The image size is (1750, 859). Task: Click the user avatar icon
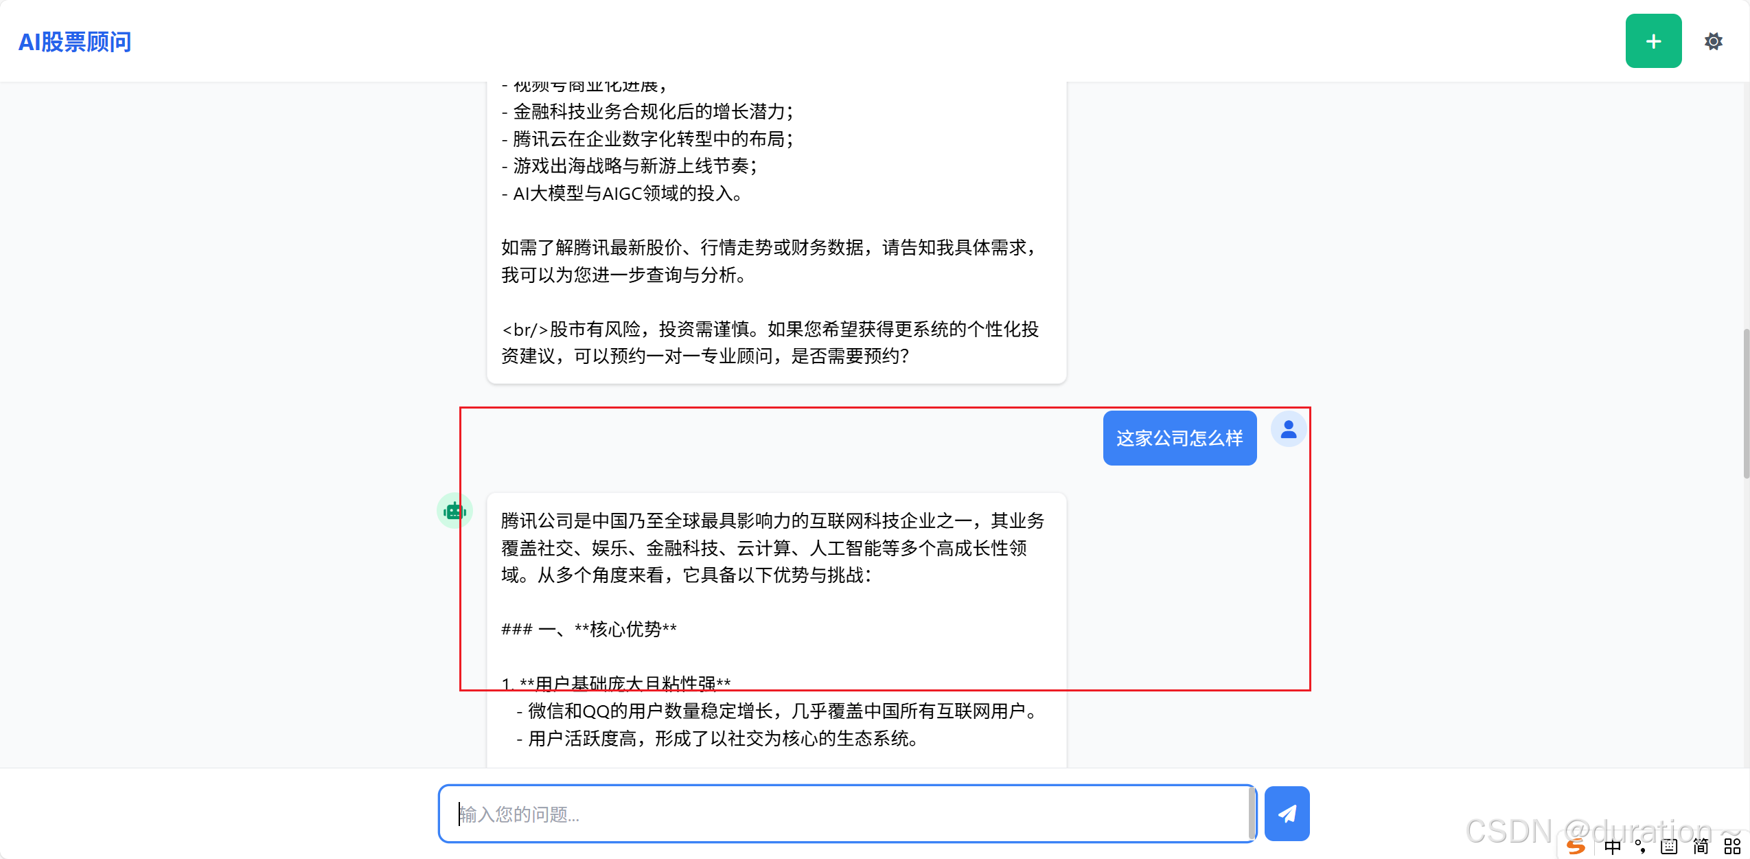tap(1289, 429)
